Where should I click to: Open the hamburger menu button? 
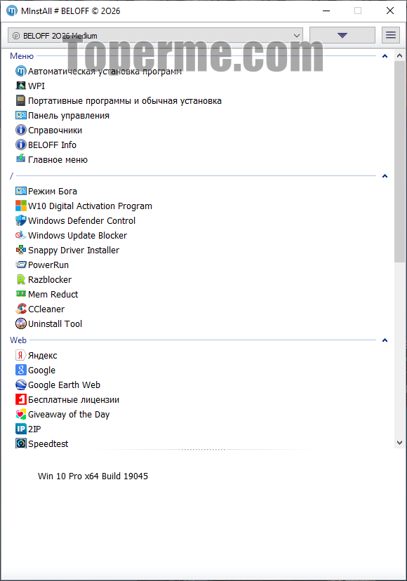[391, 35]
